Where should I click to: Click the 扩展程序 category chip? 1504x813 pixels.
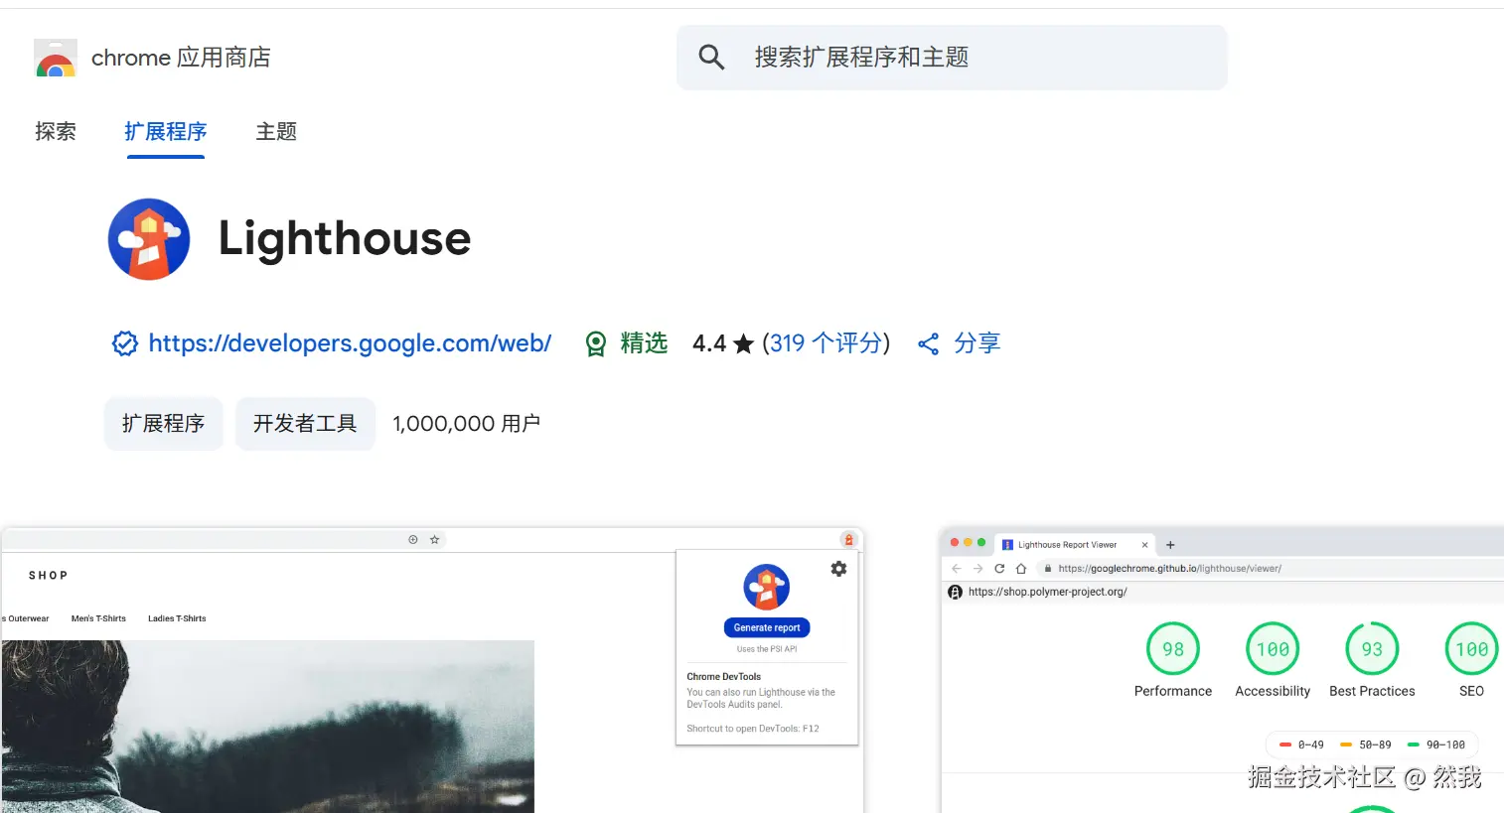pos(164,424)
